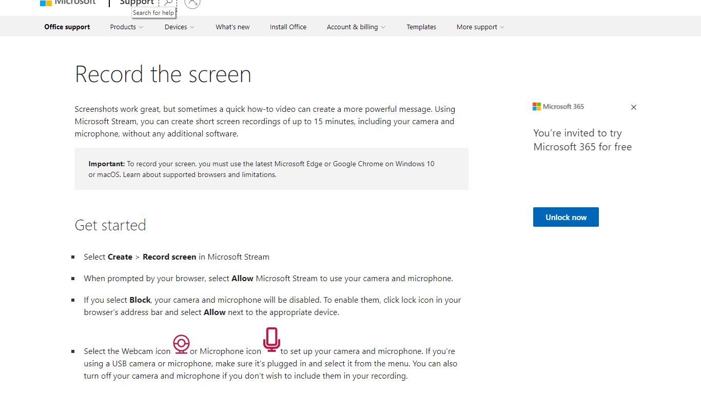Click the Microsoft 365 logo in promo
This screenshot has width=701, height=394.
click(x=558, y=107)
